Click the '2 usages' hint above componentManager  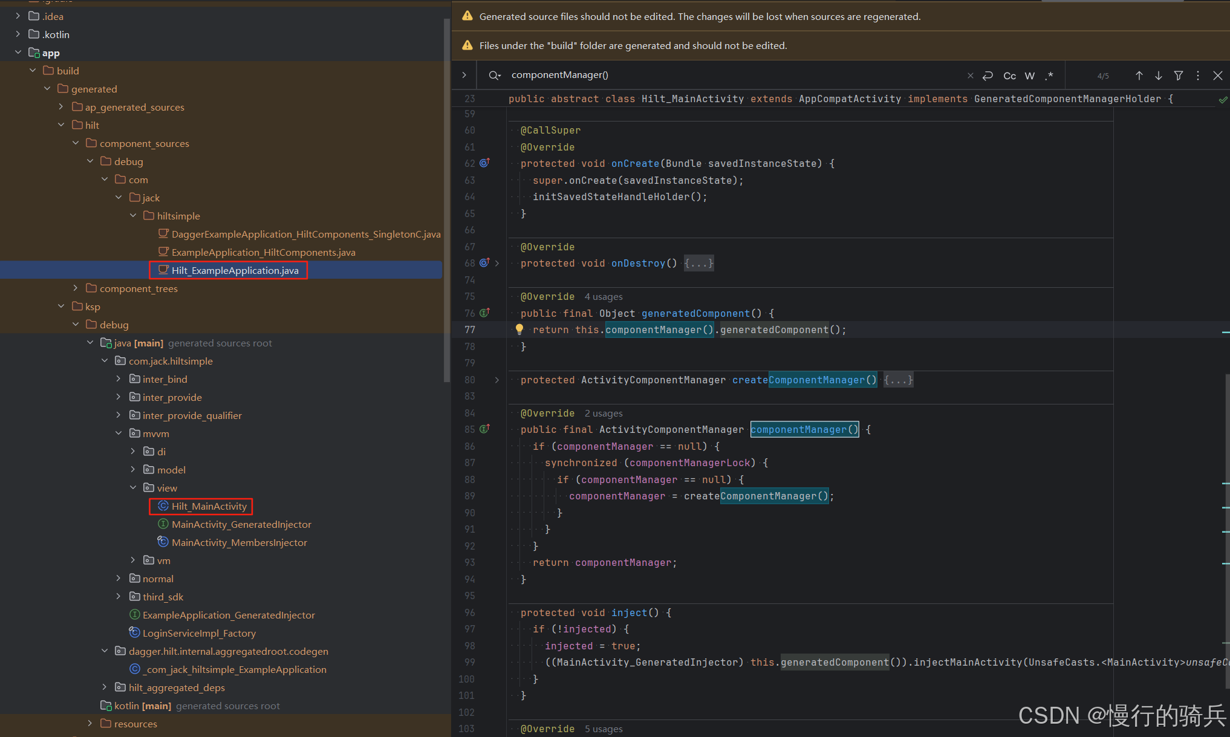click(603, 414)
